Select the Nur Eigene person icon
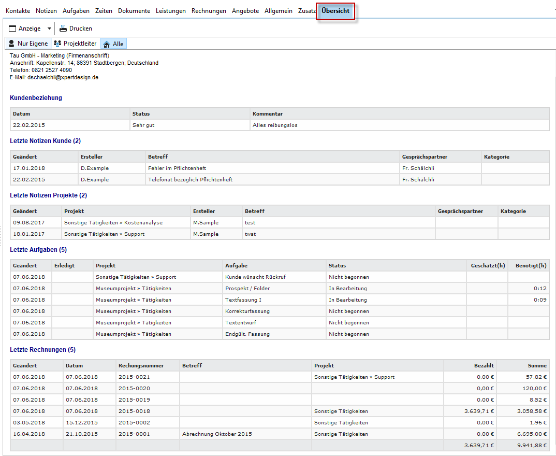This screenshot has height=456, width=556. point(11,44)
